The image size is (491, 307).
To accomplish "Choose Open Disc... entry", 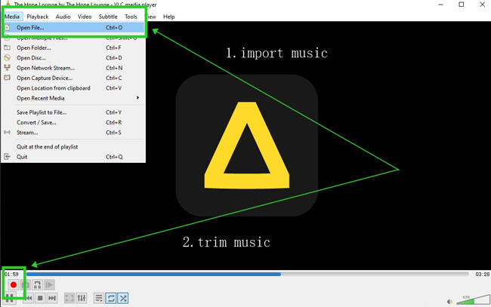I will pos(73,58).
